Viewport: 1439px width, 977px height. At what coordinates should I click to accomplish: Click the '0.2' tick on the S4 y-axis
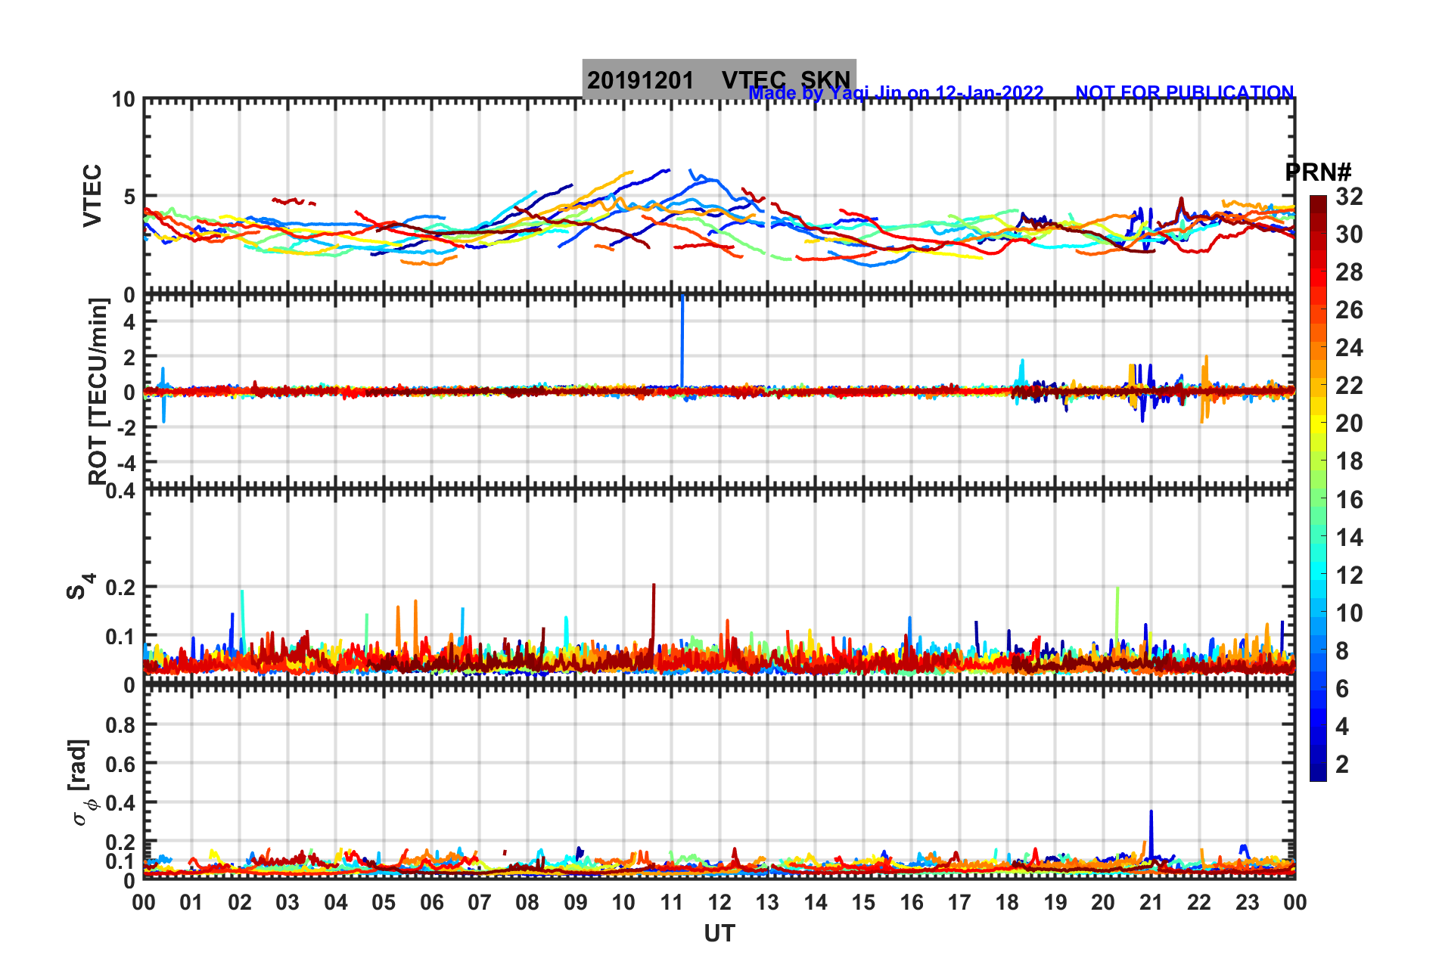(x=121, y=588)
